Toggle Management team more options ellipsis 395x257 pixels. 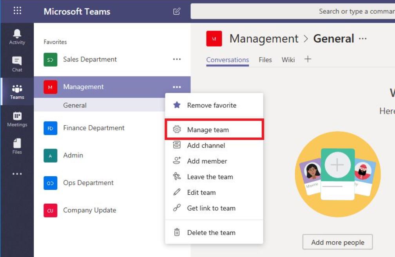pos(177,87)
